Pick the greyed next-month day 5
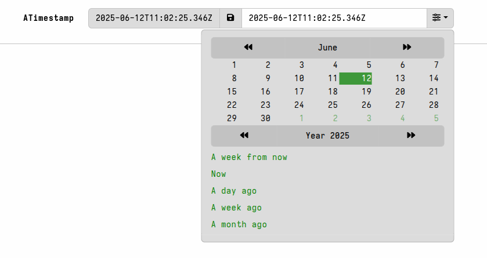The image size is (487, 258). (436, 118)
